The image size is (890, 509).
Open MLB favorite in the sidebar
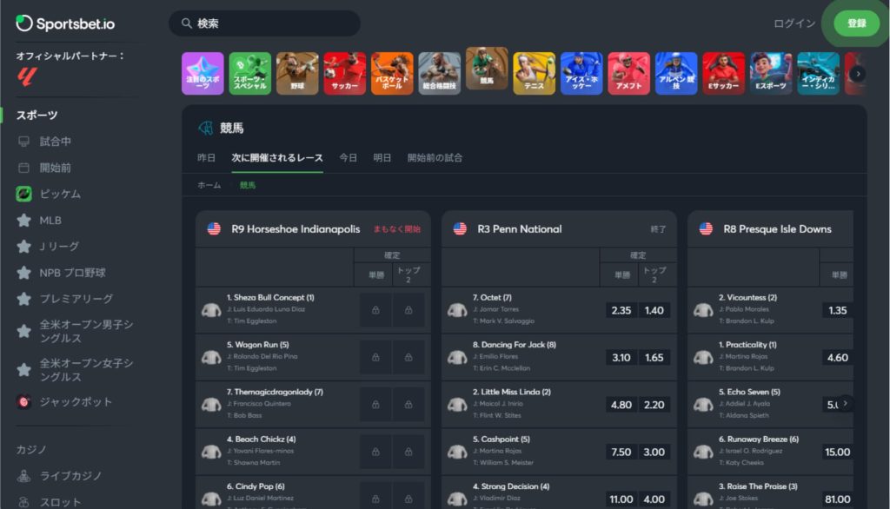(x=50, y=220)
